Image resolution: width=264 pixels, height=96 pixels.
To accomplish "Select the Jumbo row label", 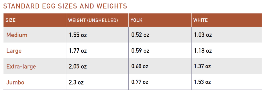I will [x=15, y=82].
